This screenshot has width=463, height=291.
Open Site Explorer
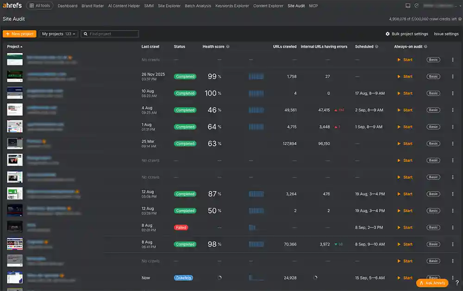(x=169, y=6)
